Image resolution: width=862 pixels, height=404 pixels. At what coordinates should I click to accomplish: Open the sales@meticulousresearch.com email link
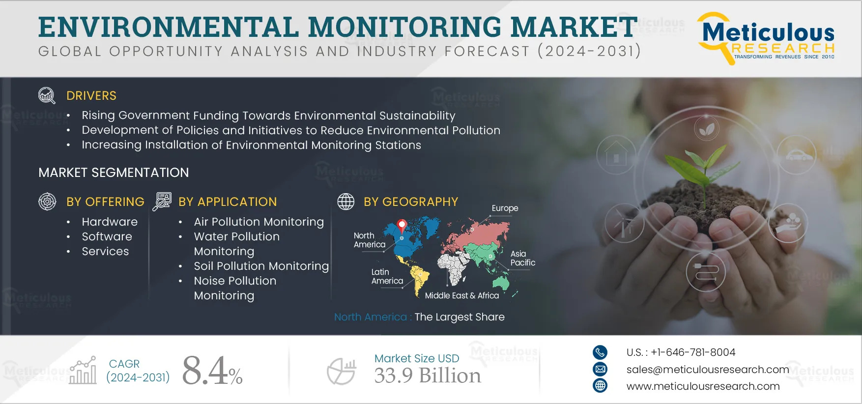707,370
